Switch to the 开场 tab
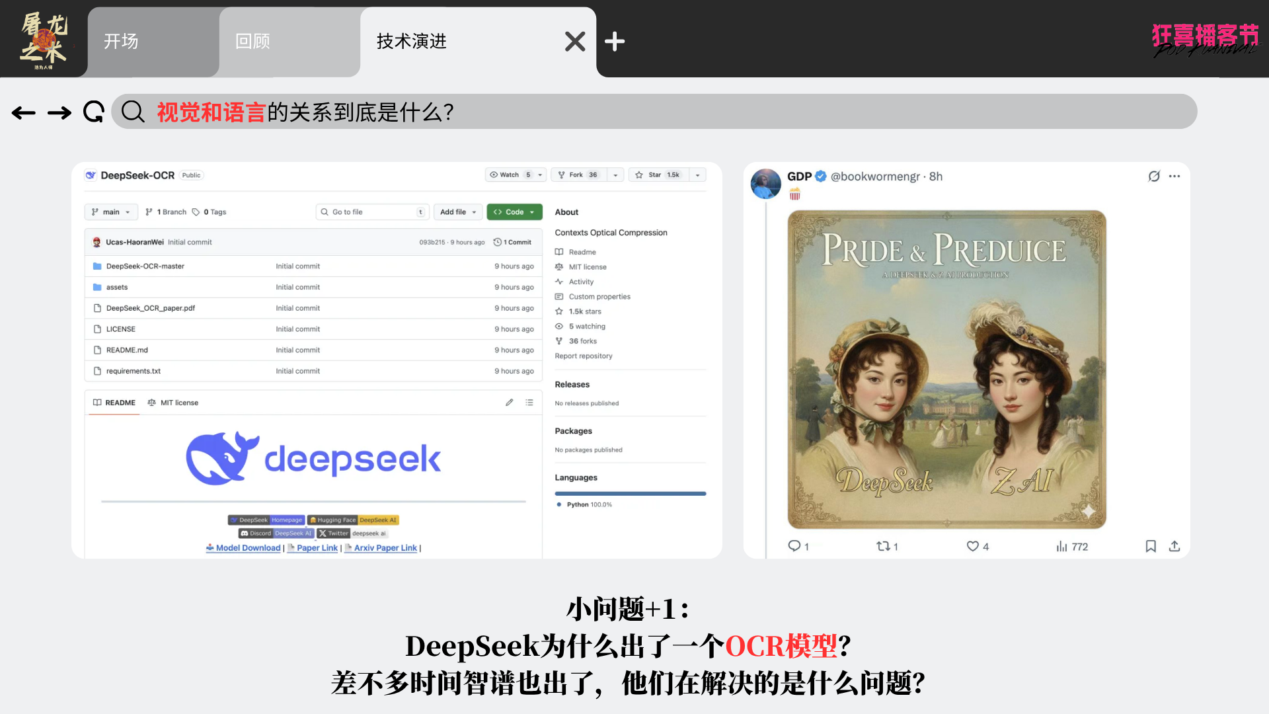 click(122, 42)
